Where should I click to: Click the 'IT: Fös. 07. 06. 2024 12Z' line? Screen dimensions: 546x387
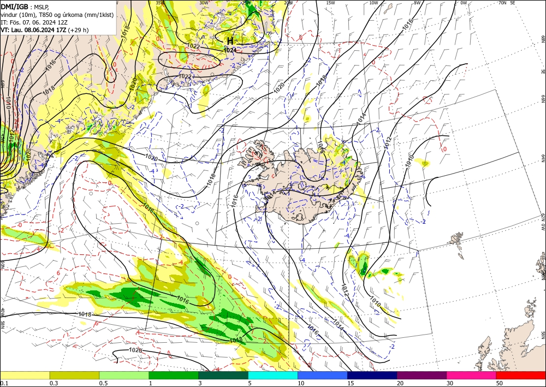point(34,22)
